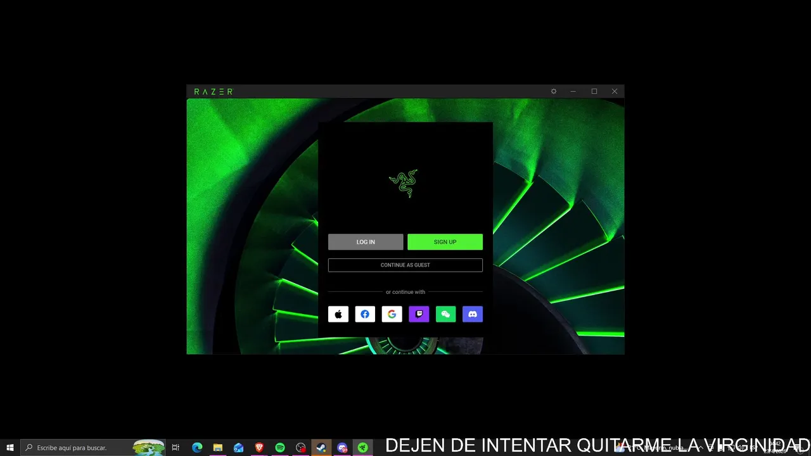The image size is (811, 456).
Task: Continue with Discord account
Action: (x=473, y=314)
